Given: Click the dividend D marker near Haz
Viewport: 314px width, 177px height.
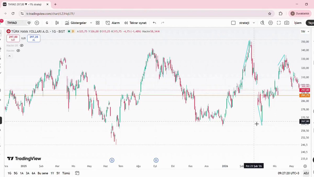Looking at the screenshot, I should tap(112, 160).
